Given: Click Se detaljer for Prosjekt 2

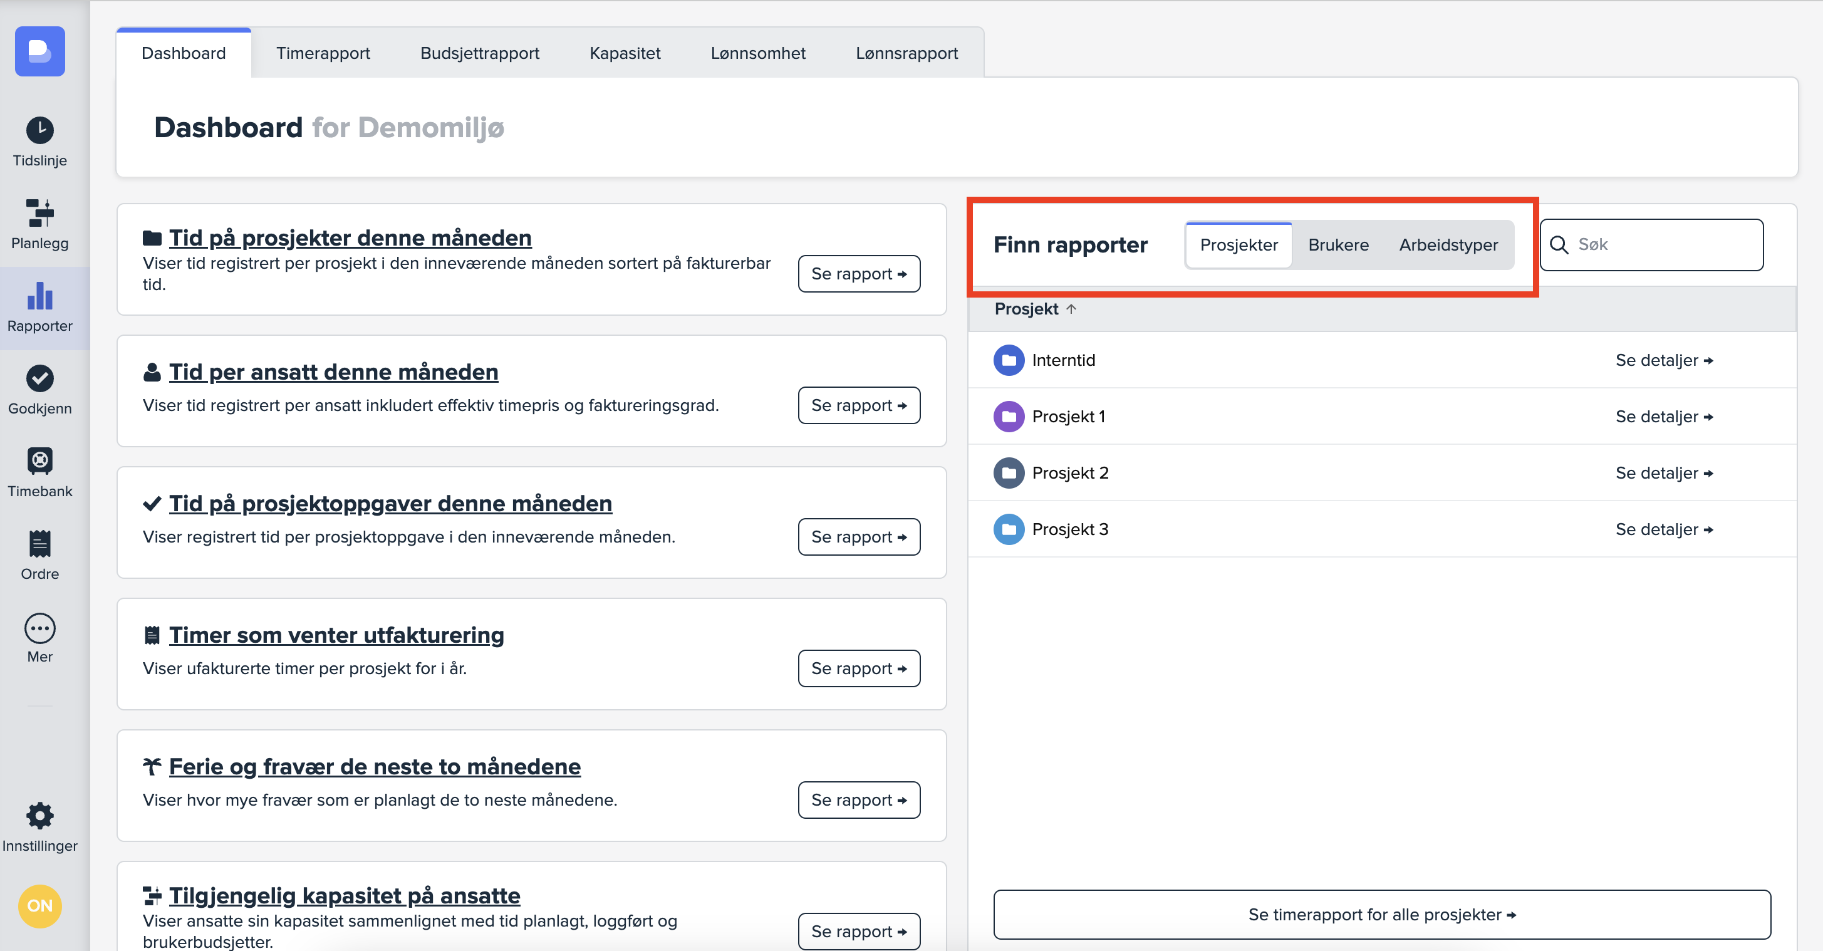Looking at the screenshot, I should pos(1663,472).
